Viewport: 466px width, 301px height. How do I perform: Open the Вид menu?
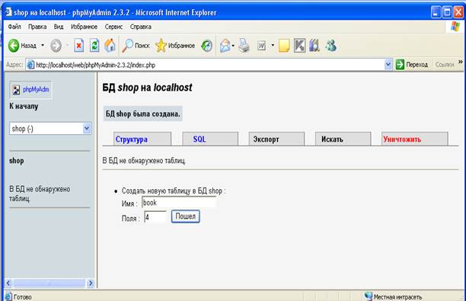(x=59, y=27)
